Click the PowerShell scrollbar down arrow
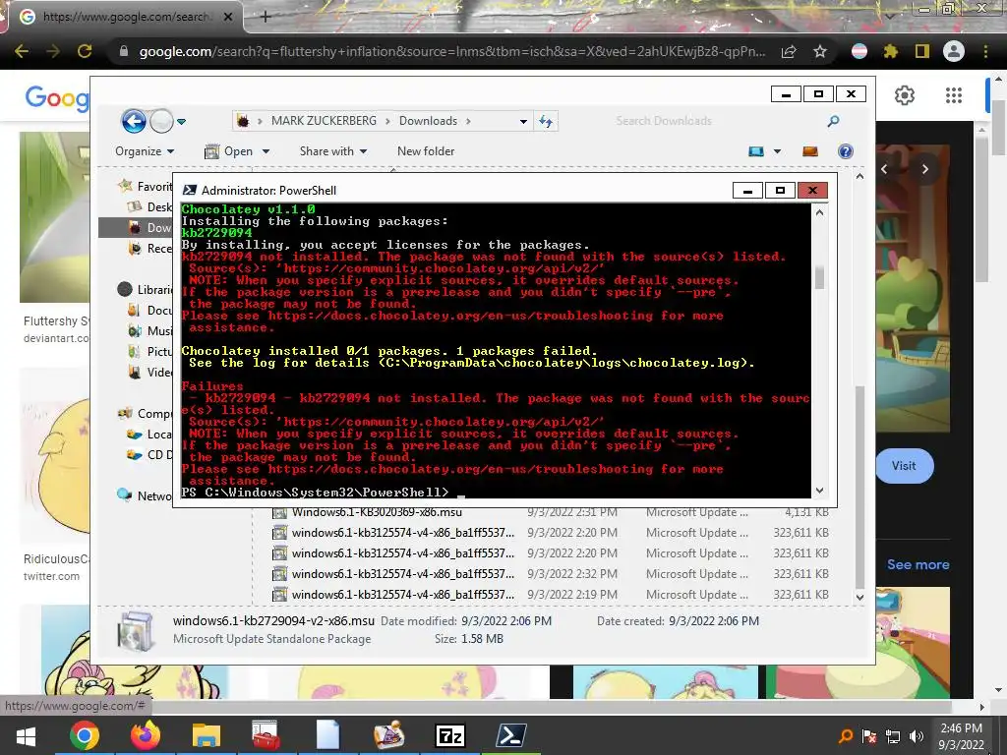This screenshot has height=755, width=1007. (x=819, y=491)
